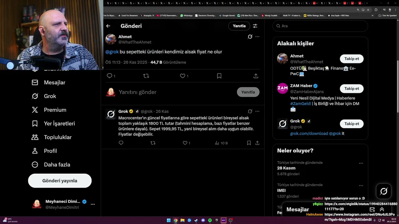Like Ahmet's post
The image size is (399, 224).
[183, 76]
